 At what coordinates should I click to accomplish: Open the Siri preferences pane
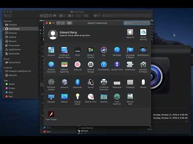pyautogui.click(x=104, y=51)
